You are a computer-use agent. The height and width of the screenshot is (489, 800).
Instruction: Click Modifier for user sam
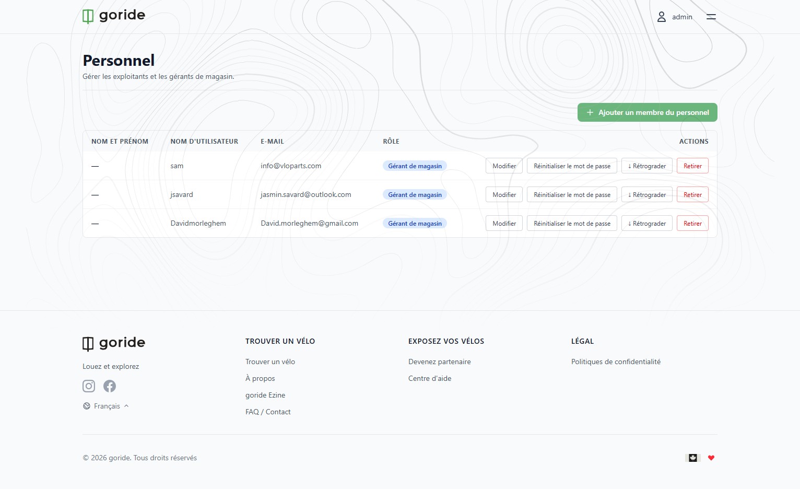504,166
